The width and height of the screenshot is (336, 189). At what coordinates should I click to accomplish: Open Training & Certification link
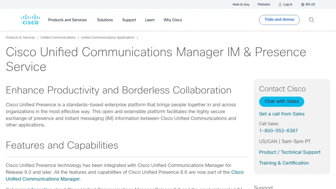pos(284,163)
